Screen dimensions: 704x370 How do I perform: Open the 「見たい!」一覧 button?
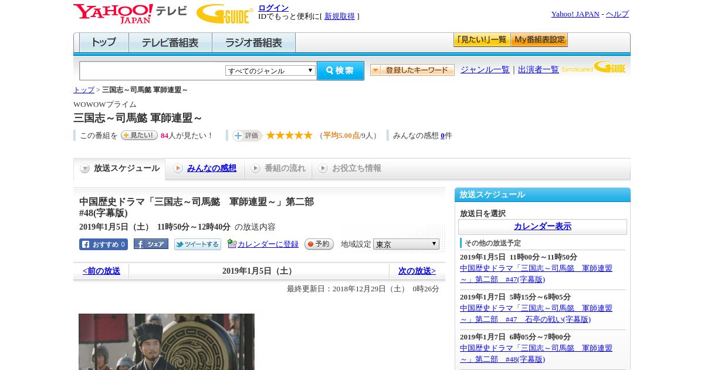click(482, 40)
